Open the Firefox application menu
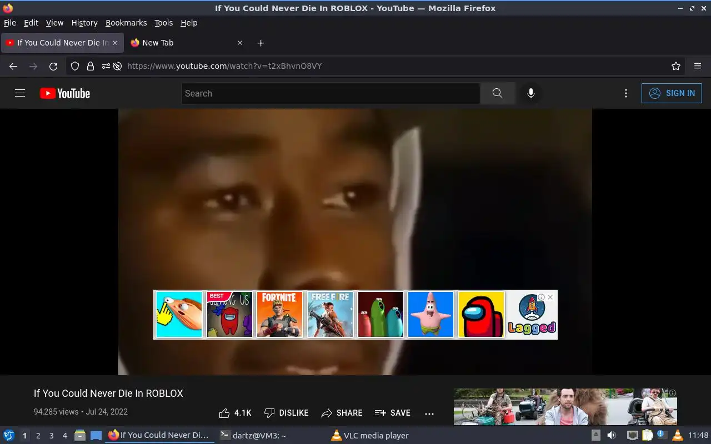 point(698,66)
